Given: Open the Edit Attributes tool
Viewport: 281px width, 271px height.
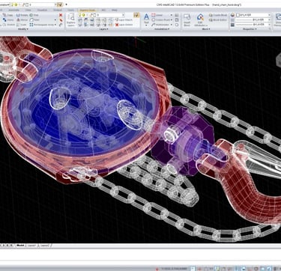Looking at the screenshot, I should tap(200, 20).
